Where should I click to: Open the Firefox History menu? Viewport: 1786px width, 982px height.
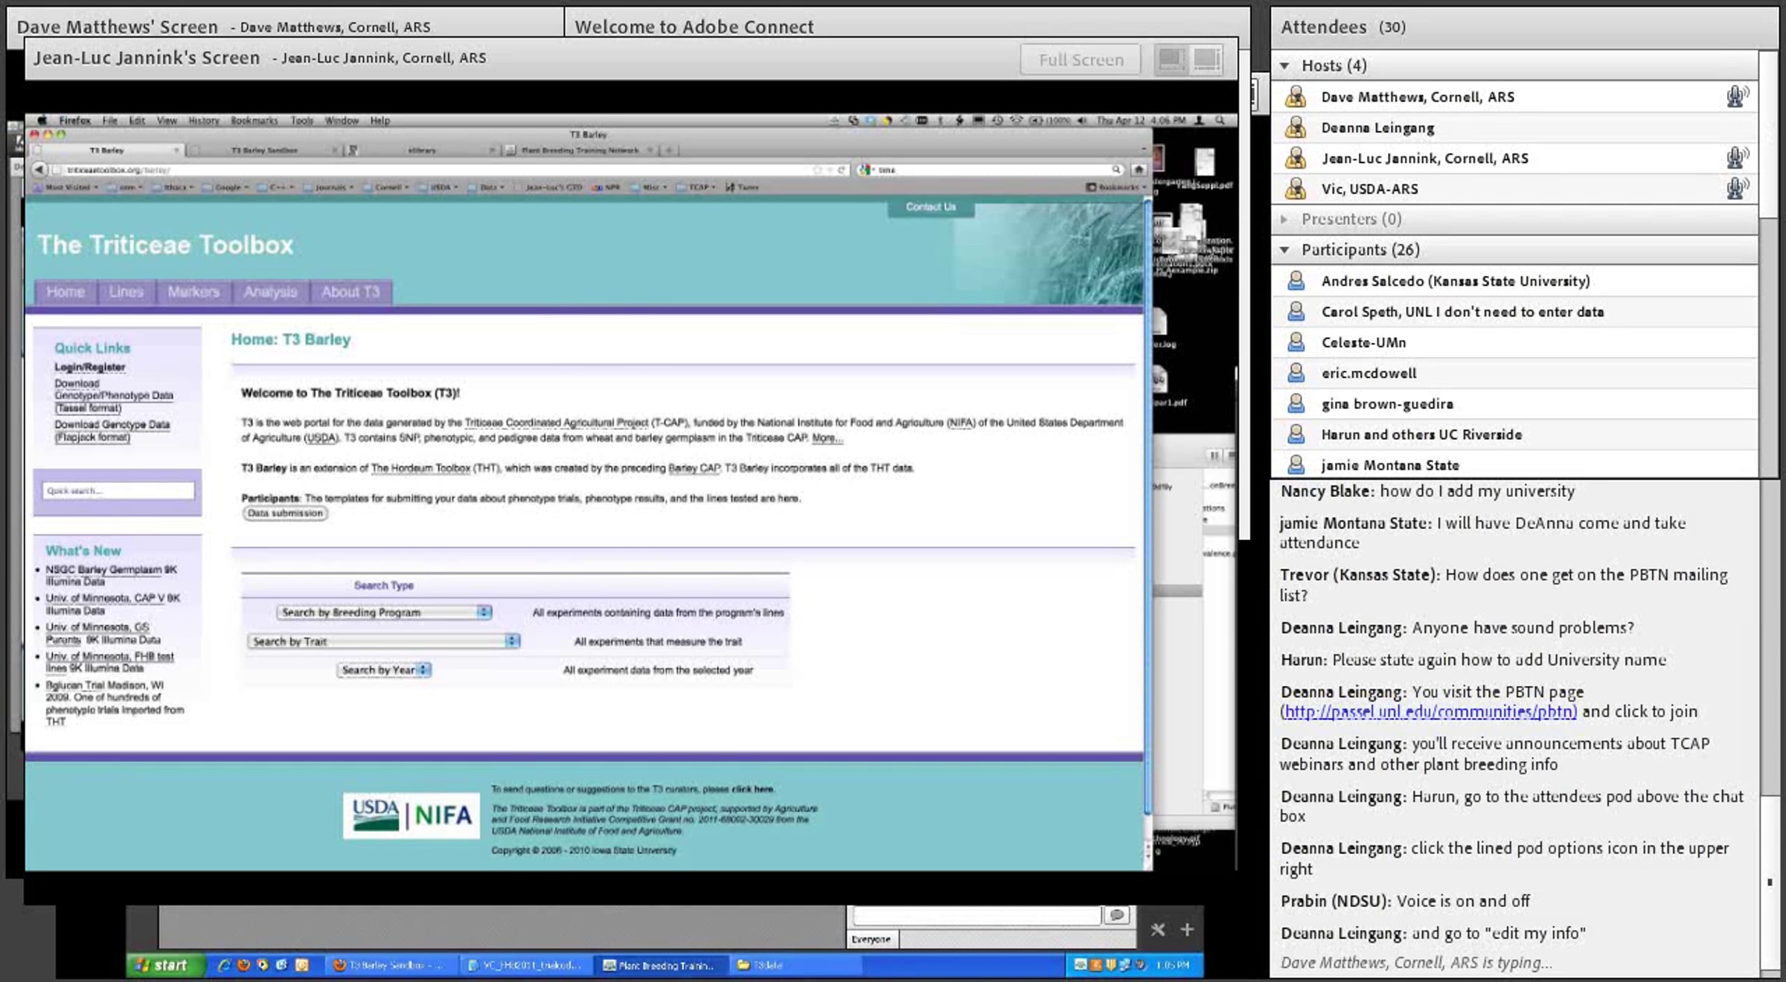click(204, 121)
